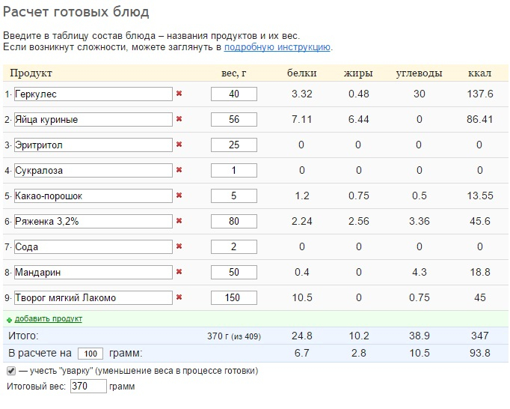Delete the Ряженка 3,2% row
This screenshot has height=409, width=510.
tap(179, 222)
